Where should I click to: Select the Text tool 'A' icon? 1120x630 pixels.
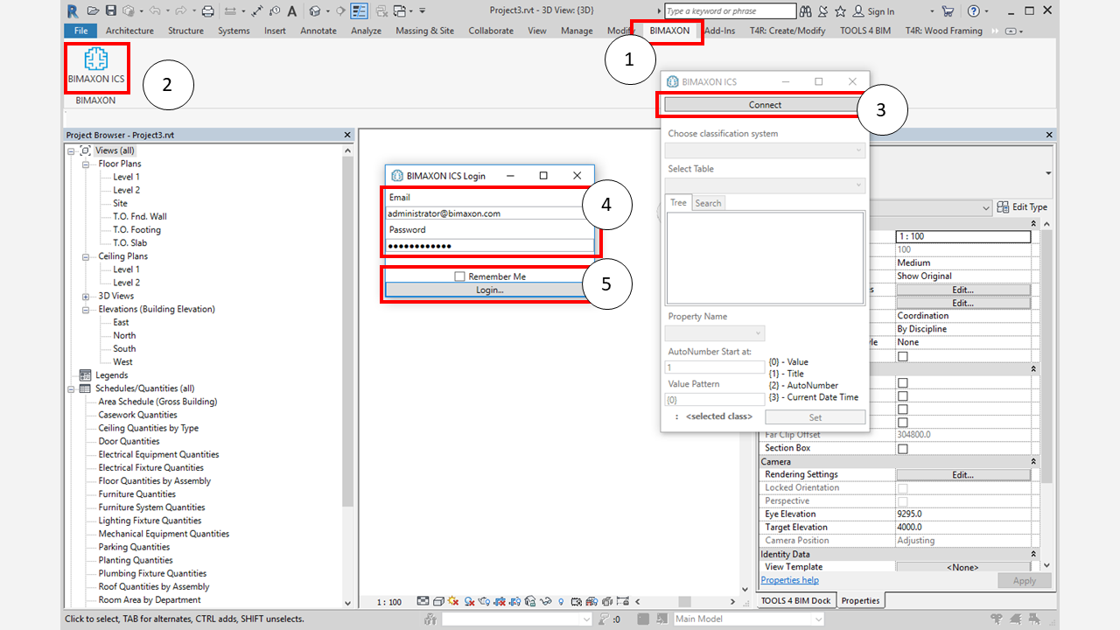pos(290,10)
